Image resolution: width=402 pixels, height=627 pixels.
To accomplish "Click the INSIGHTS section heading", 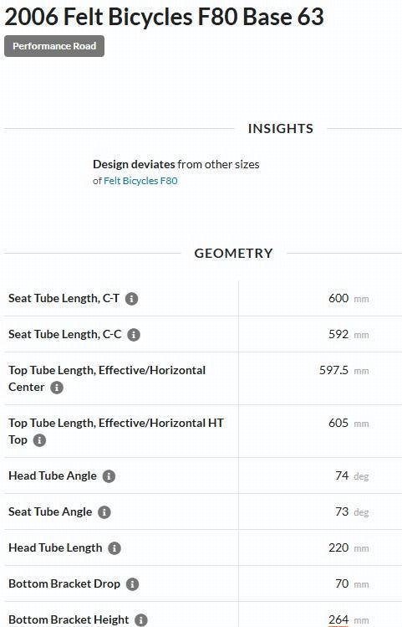I will pyautogui.click(x=281, y=128).
